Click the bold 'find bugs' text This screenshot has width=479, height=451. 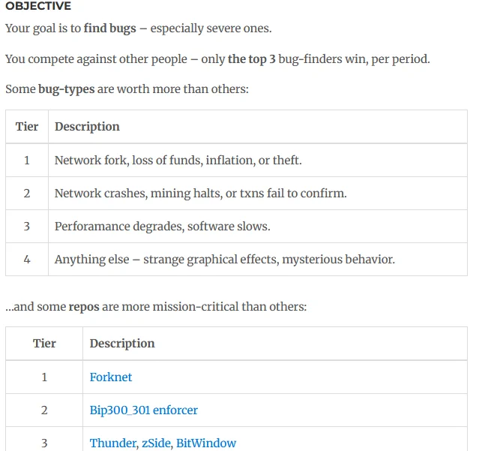pyautogui.click(x=109, y=29)
